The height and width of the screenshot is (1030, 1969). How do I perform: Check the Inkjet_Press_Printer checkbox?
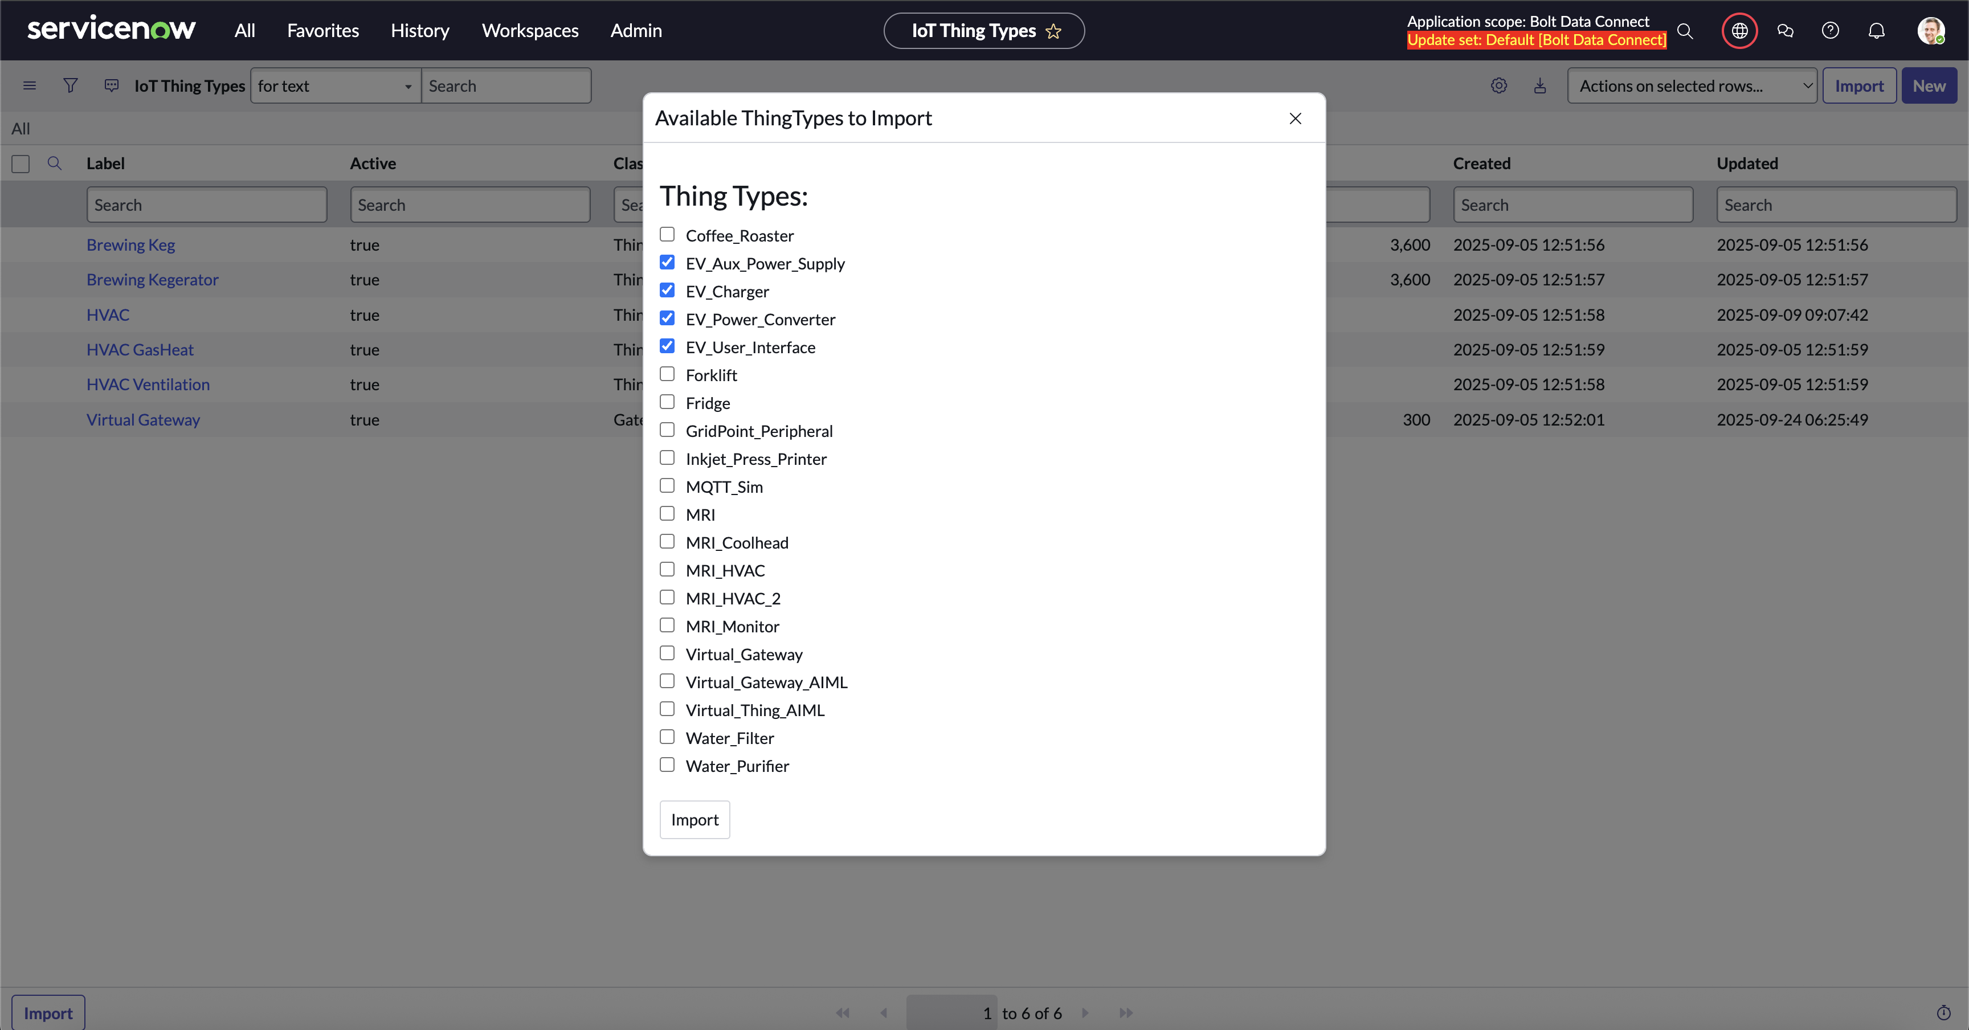click(667, 457)
